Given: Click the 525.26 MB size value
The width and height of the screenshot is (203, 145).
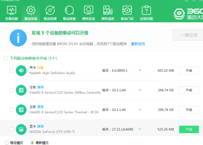Looking at the screenshot, I should tap(166, 129).
